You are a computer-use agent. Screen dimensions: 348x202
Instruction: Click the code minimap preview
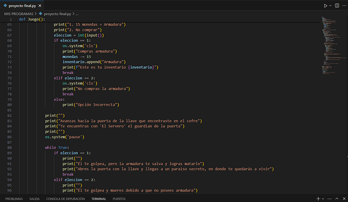pyautogui.click(x=331, y=46)
